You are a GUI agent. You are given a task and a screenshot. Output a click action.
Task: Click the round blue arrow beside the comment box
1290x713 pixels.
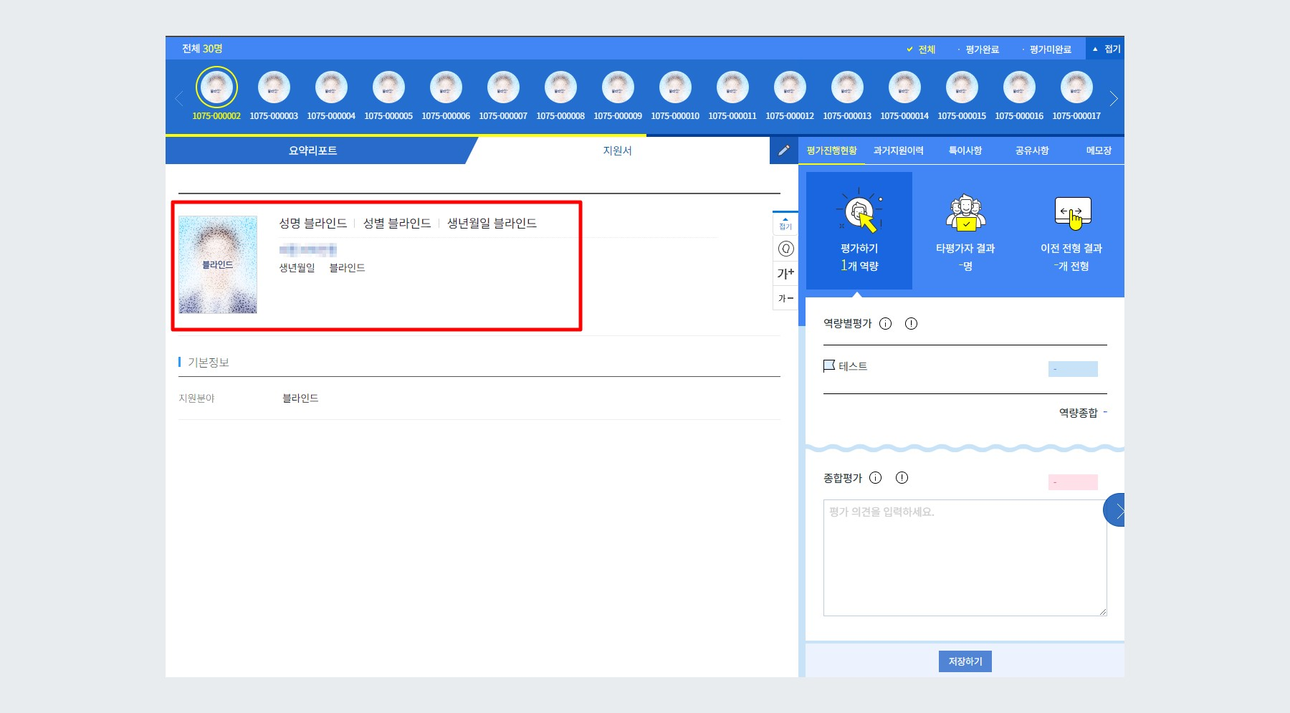click(1114, 509)
